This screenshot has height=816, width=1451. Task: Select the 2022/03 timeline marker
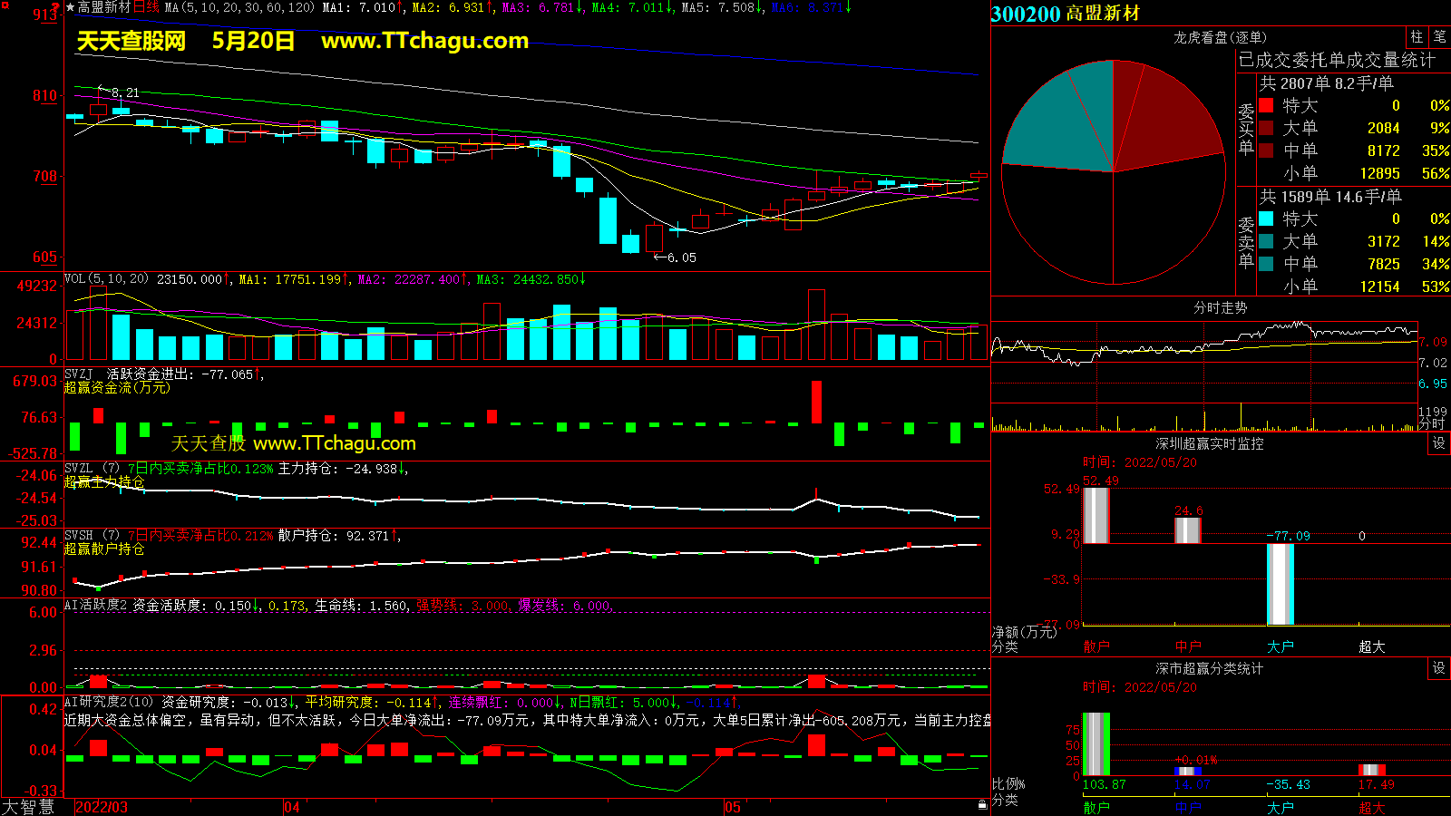click(x=101, y=807)
